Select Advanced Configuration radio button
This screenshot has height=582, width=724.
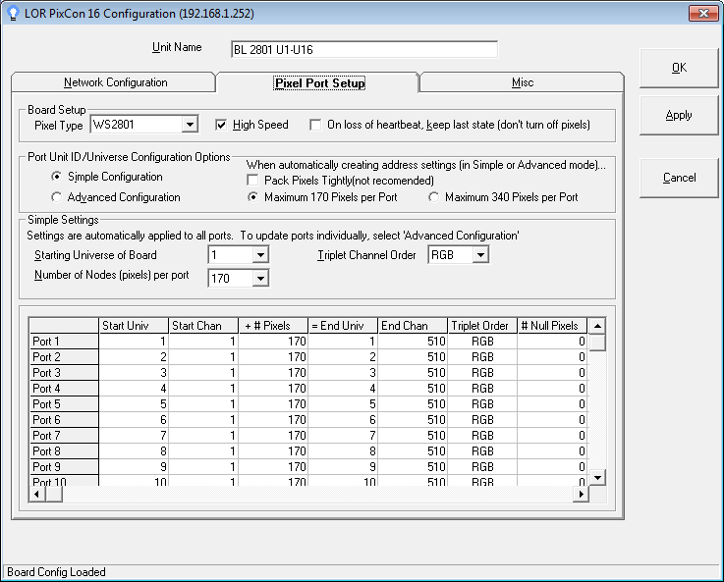pyautogui.click(x=57, y=197)
